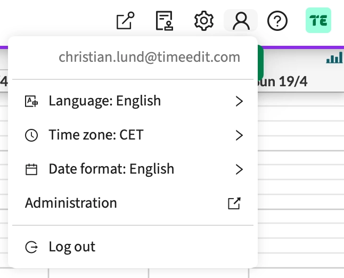Image resolution: width=344 pixels, height=278 pixels.
Task: Click the calendar icon beside Date format
Action: (31, 170)
